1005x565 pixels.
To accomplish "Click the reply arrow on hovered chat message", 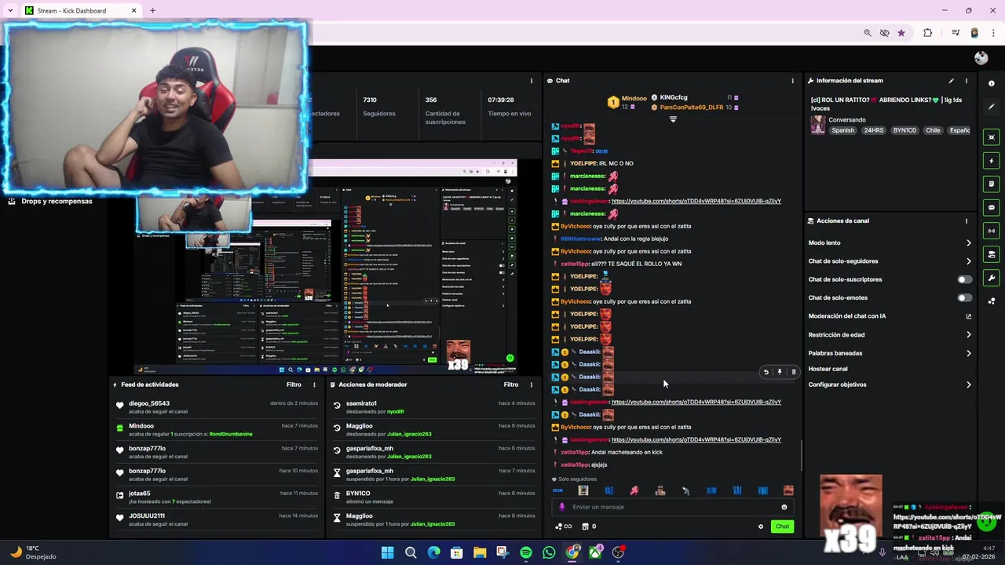I will 766,372.
